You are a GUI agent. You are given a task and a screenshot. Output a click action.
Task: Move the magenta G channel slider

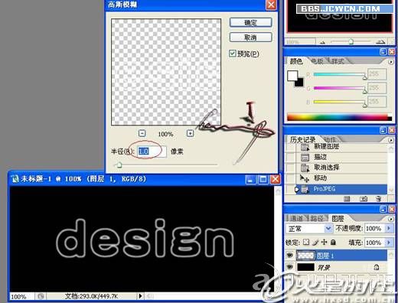click(365, 91)
